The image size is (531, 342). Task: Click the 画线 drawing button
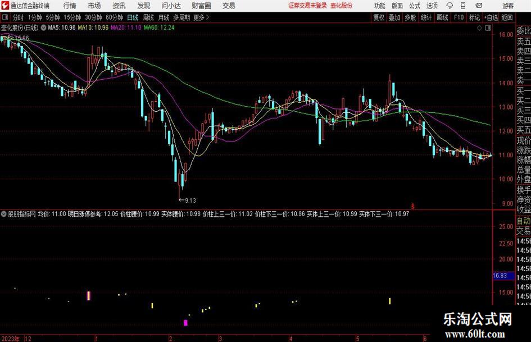(442, 17)
